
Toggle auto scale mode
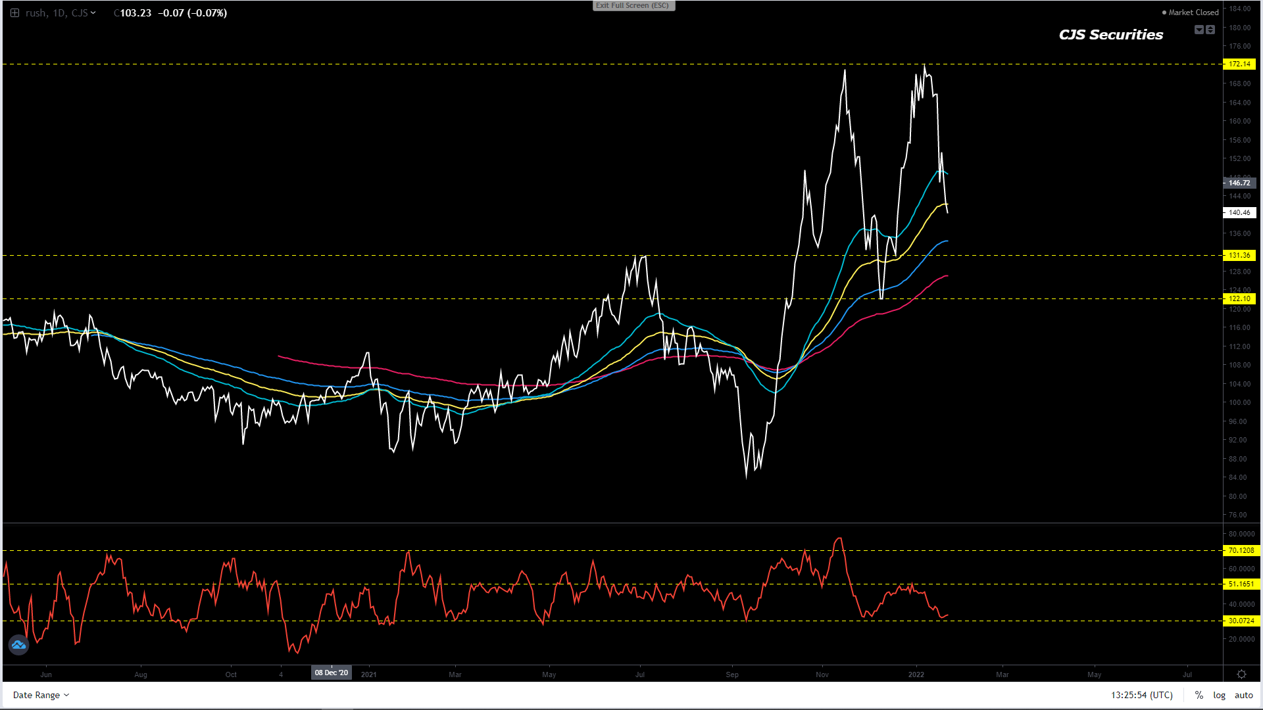coord(1243,695)
